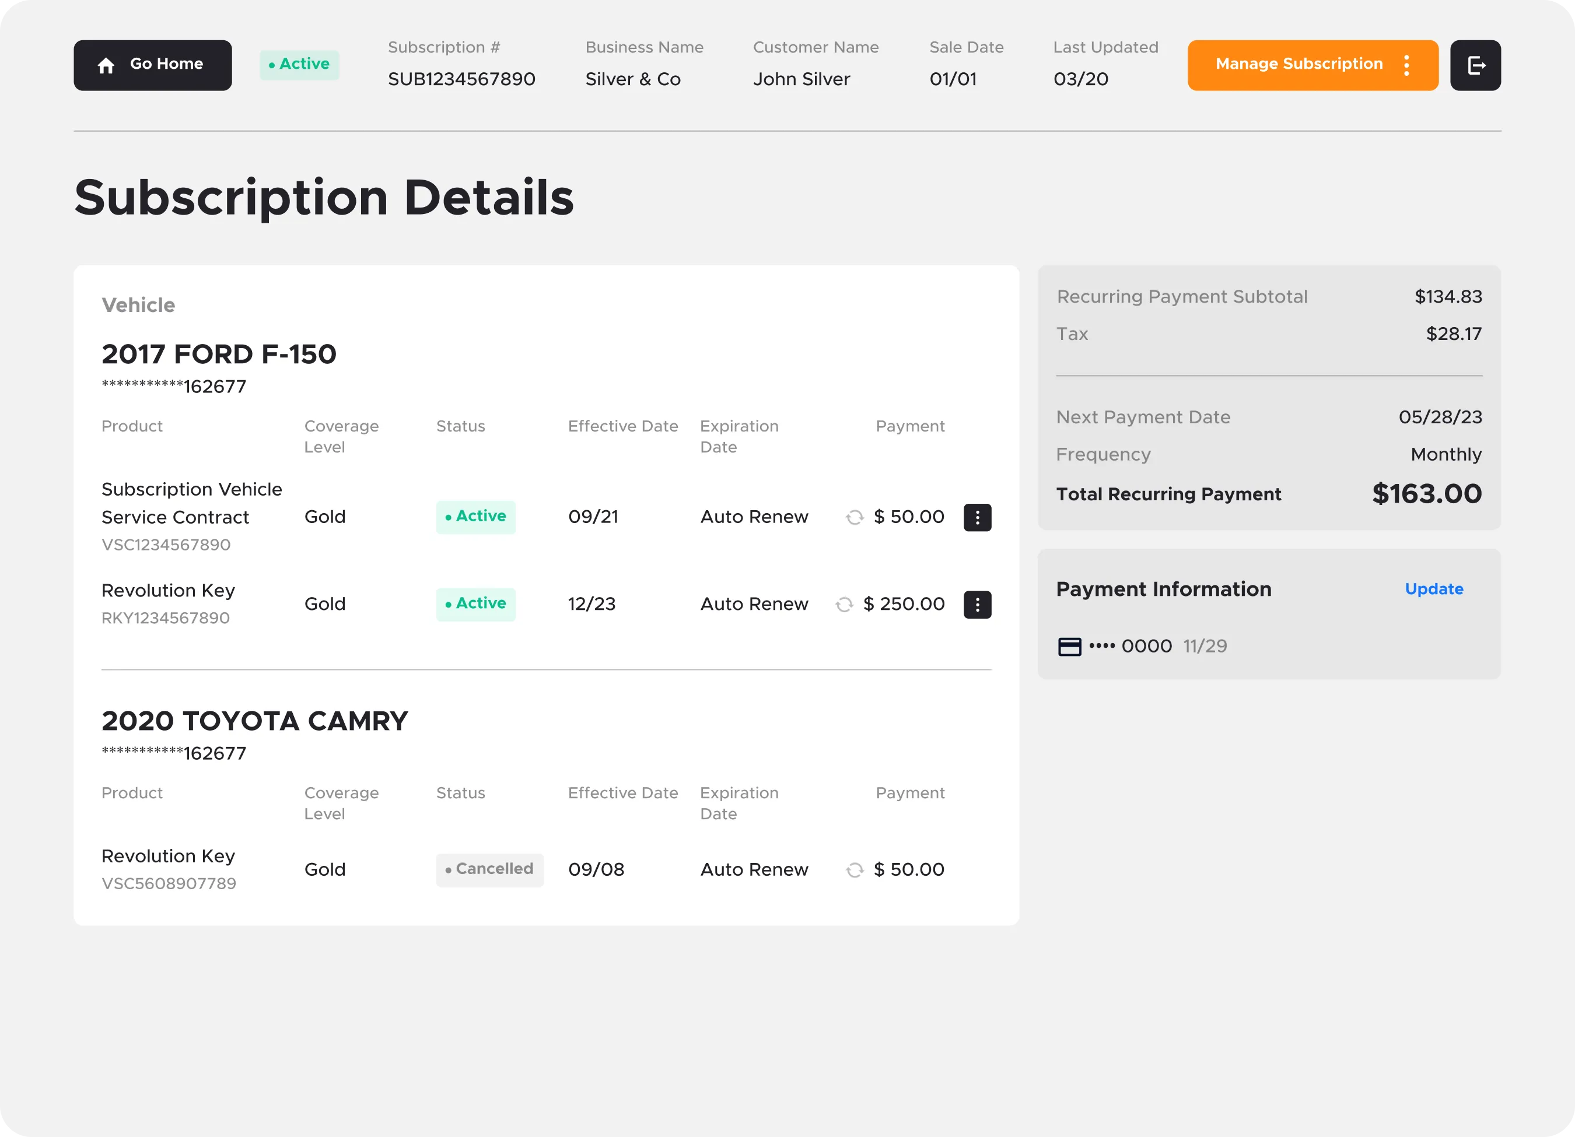Viewport: 1575px width, 1137px height.
Task: Click auto-renew icon on Toyota Camry row
Action: [x=855, y=870]
